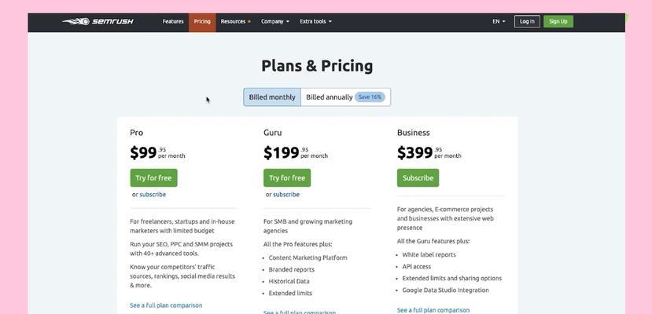Click subscribe link under Guru plan

286,194
